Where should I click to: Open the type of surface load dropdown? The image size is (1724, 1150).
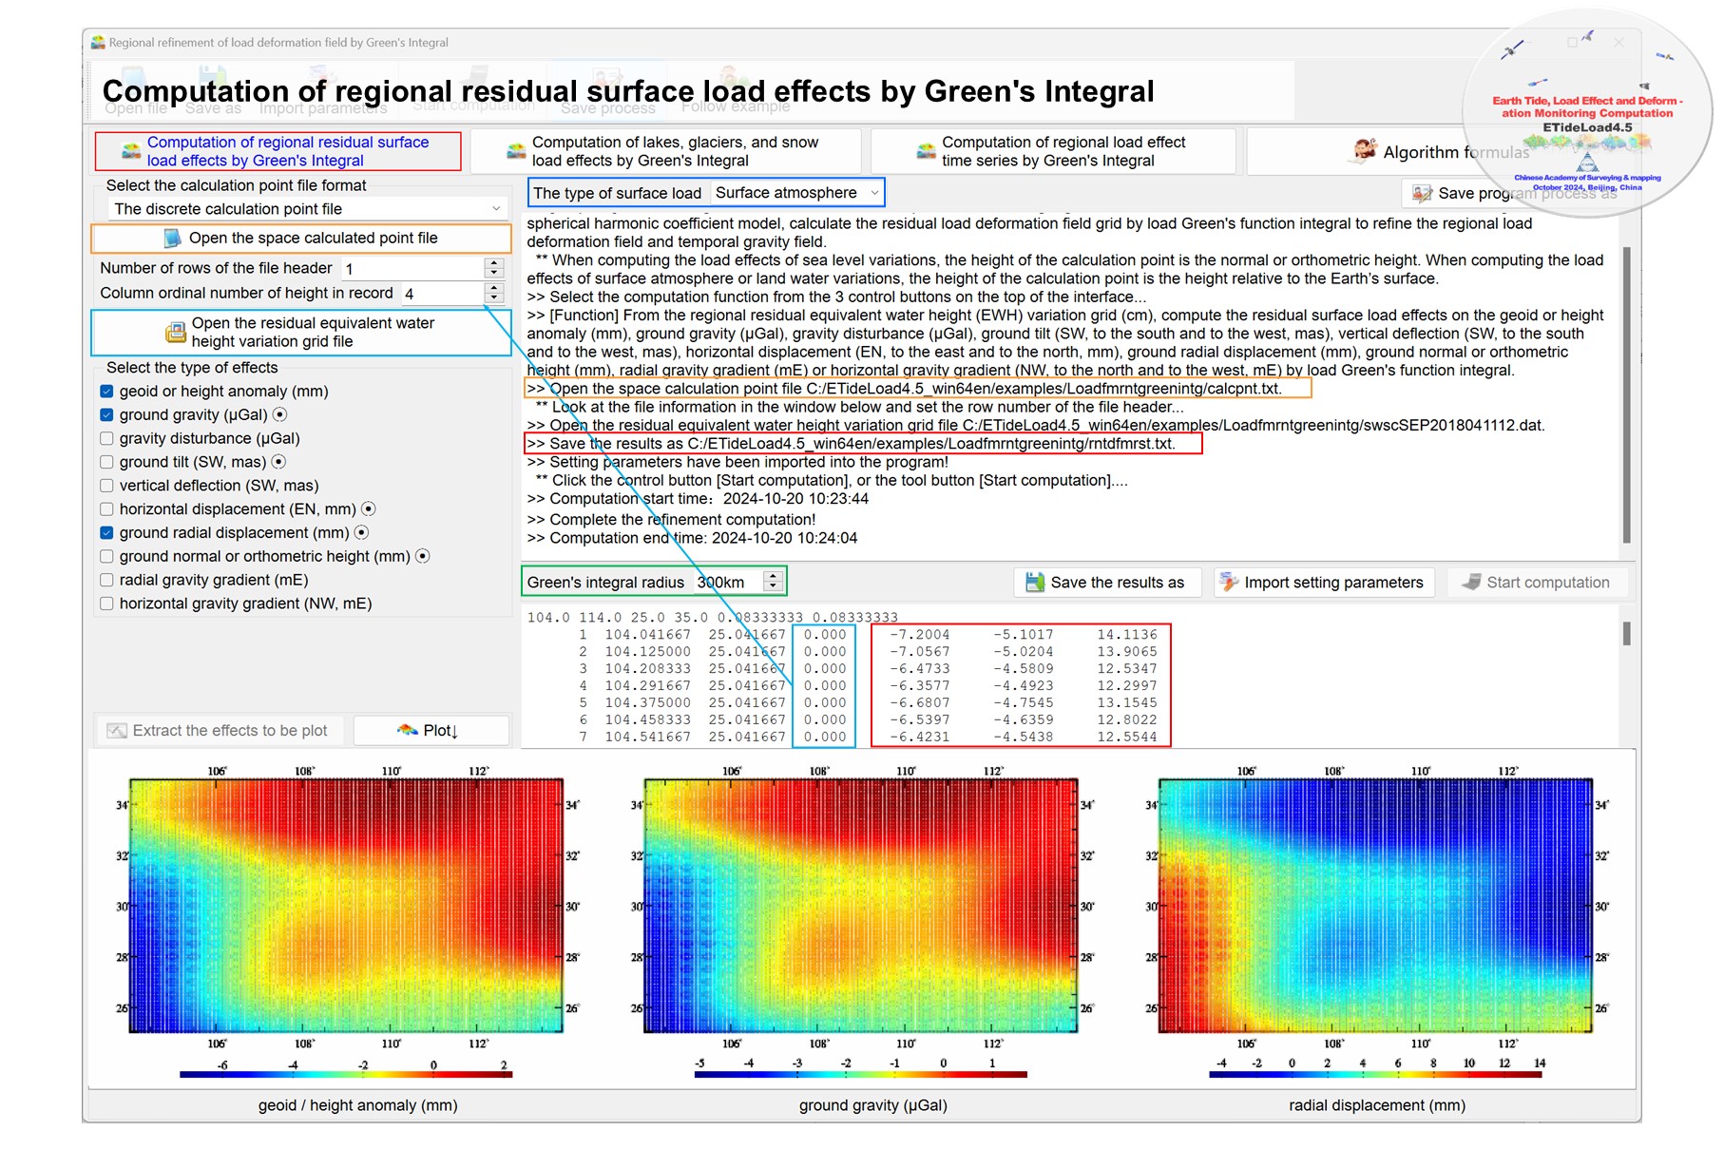(873, 193)
